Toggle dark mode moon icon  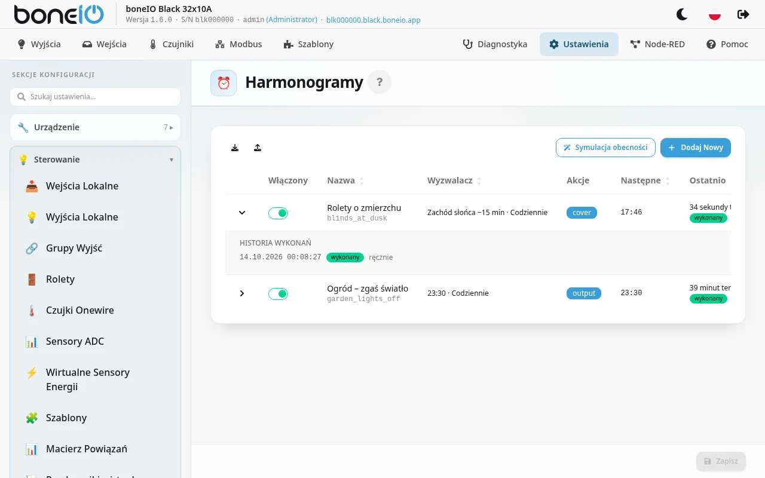682,14
